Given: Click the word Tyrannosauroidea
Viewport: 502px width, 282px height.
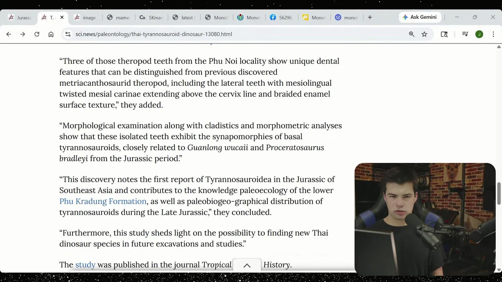Looking at the screenshot, I should [x=238, y=179].
